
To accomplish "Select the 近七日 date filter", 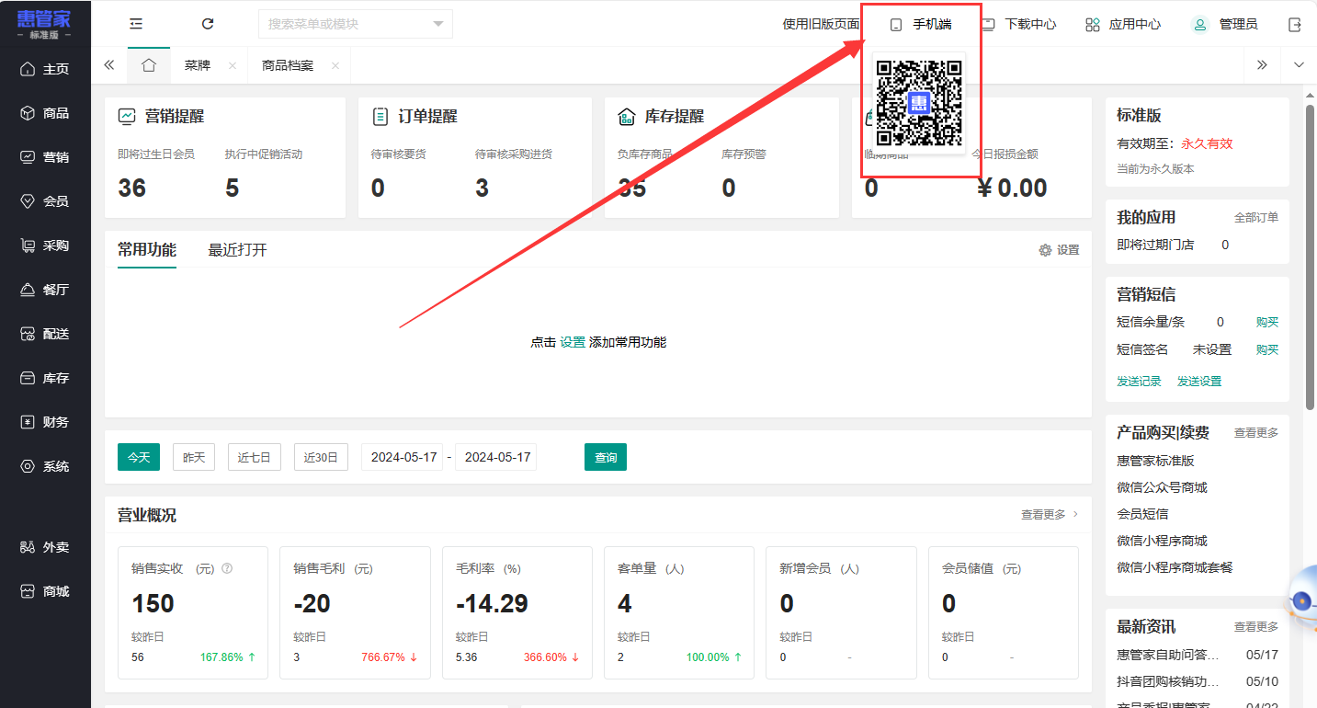I will 255,457.
